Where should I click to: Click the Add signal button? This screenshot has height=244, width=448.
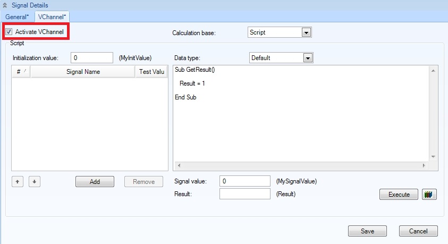click(95, 182)
